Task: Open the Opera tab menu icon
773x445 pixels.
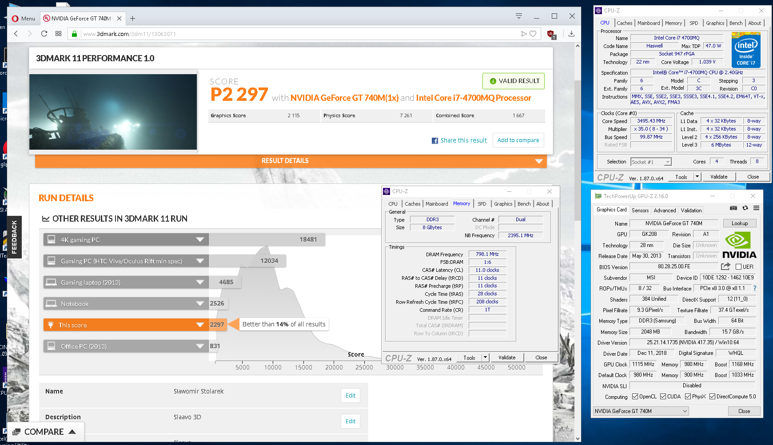Action: tap(518, 16)
